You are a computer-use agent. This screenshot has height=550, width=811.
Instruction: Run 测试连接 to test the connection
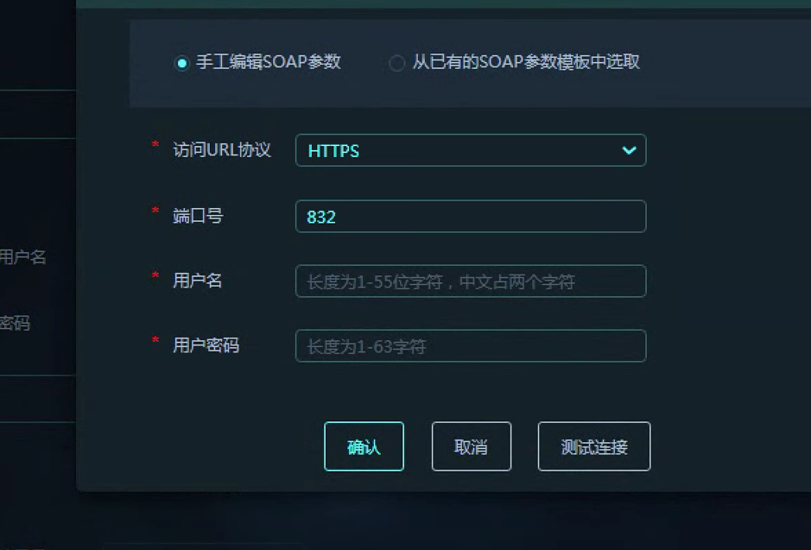pyautogui.click(x=593, y=446)
